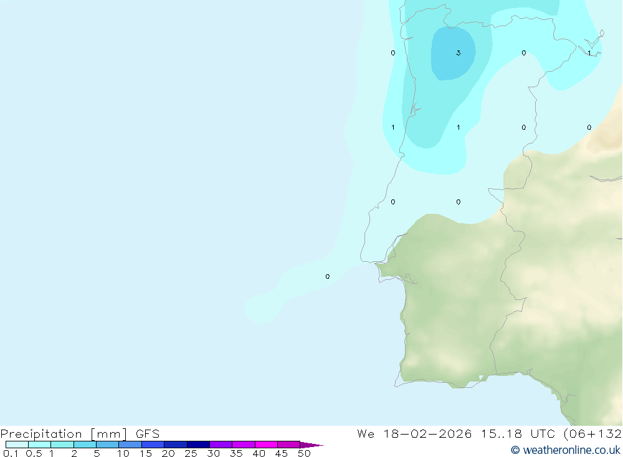Screen dimensions: 623x457
Task: Select the 40–45 mm magenta legend swatch
Action: point(266,445)
